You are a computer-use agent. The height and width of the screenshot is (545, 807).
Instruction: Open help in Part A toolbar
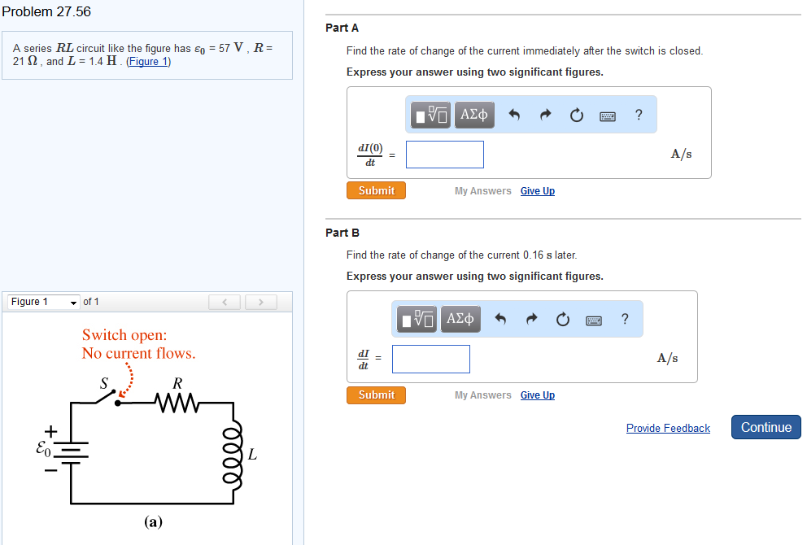point(639,115)
